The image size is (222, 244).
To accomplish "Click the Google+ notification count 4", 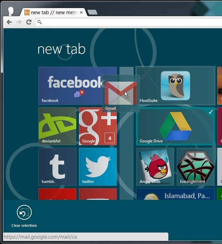I will [110, 138].
